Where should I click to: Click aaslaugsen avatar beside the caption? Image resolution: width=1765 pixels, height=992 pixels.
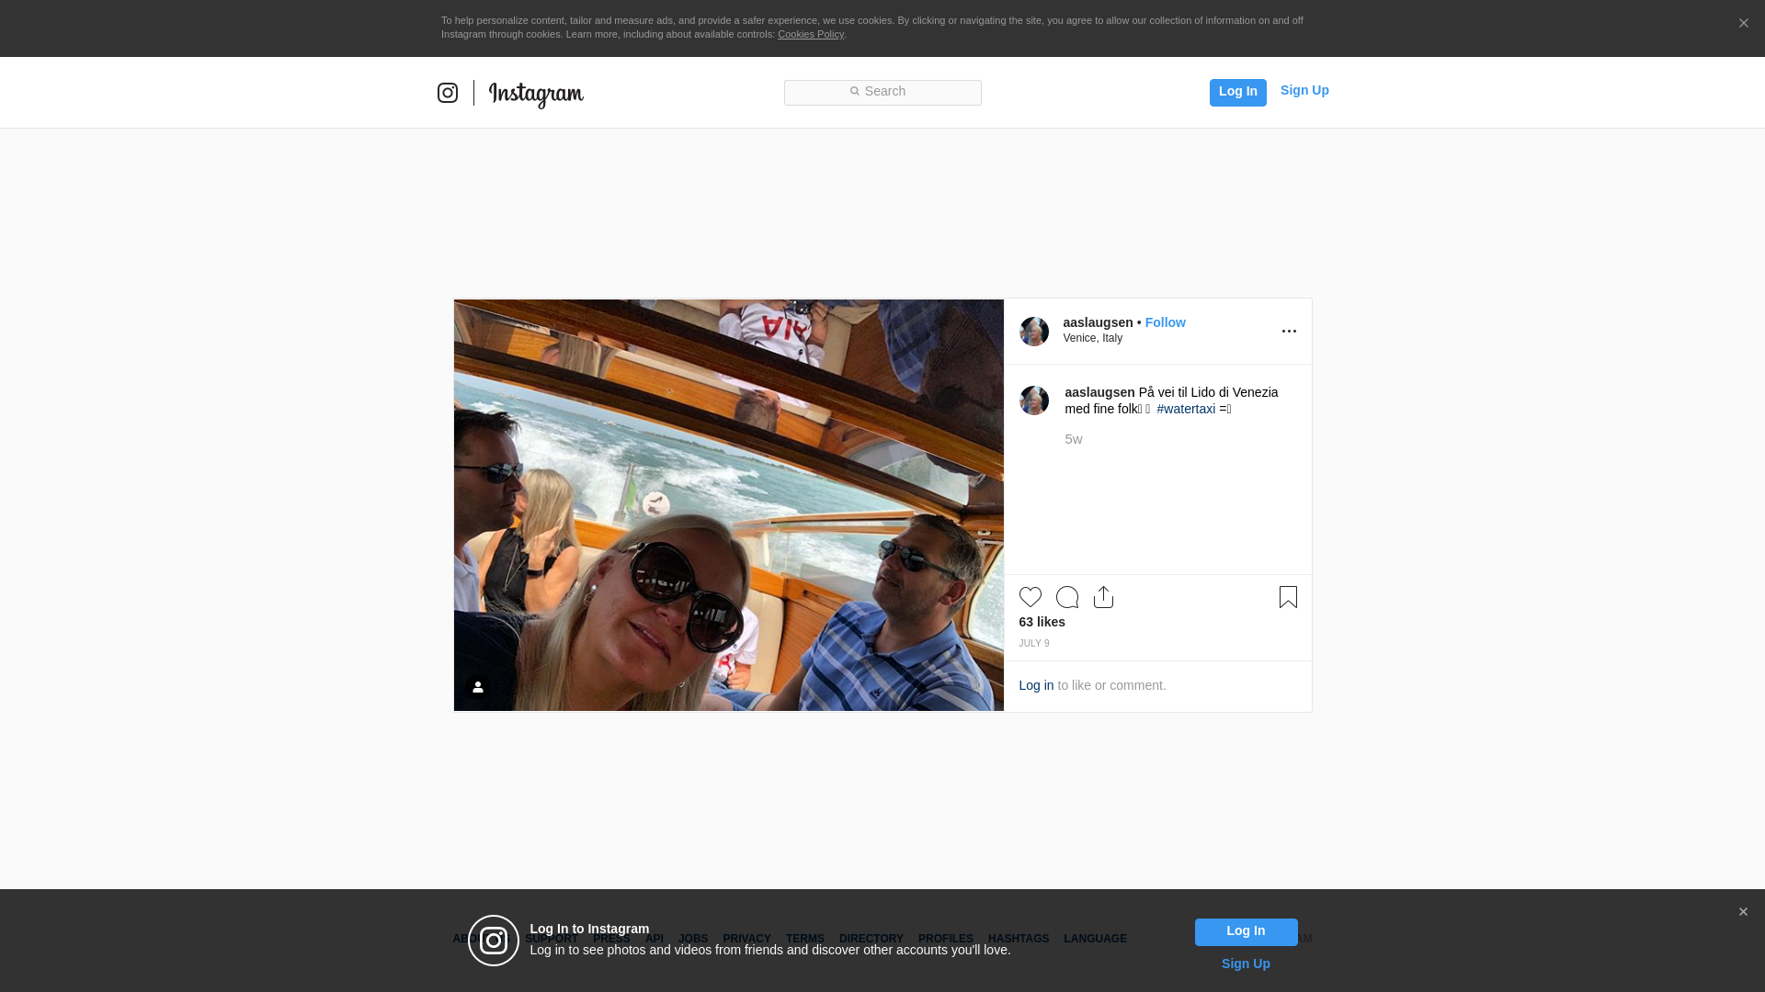(x=1034, y=400)
